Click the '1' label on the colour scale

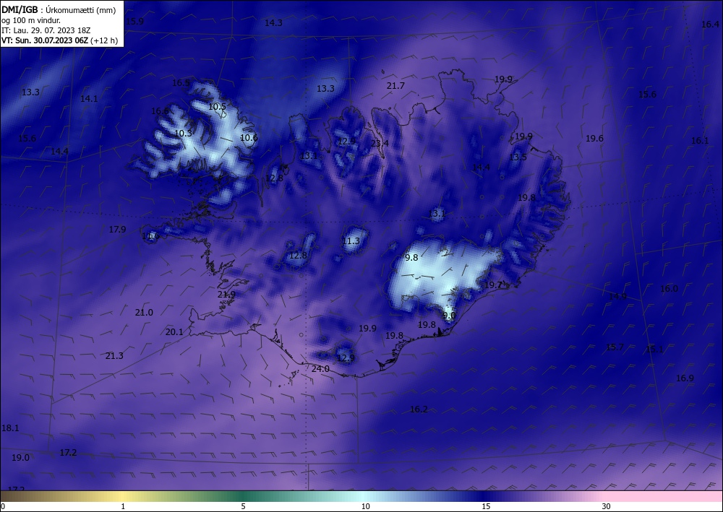(x=123, y=506)
